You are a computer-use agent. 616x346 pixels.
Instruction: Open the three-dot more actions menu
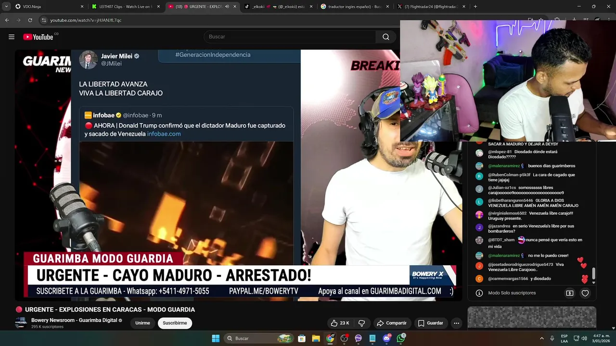(456, 323)
